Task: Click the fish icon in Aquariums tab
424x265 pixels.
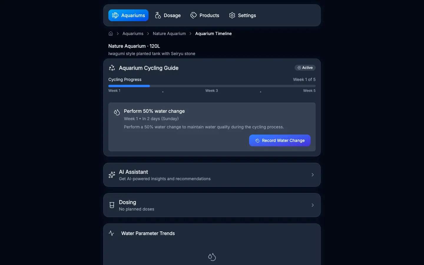Action: (x=115, y=15)
